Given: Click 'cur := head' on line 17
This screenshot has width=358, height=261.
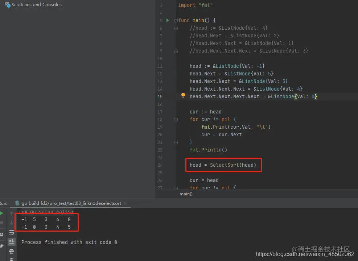Looking at the screenshot, I should (x=206, y=112).
